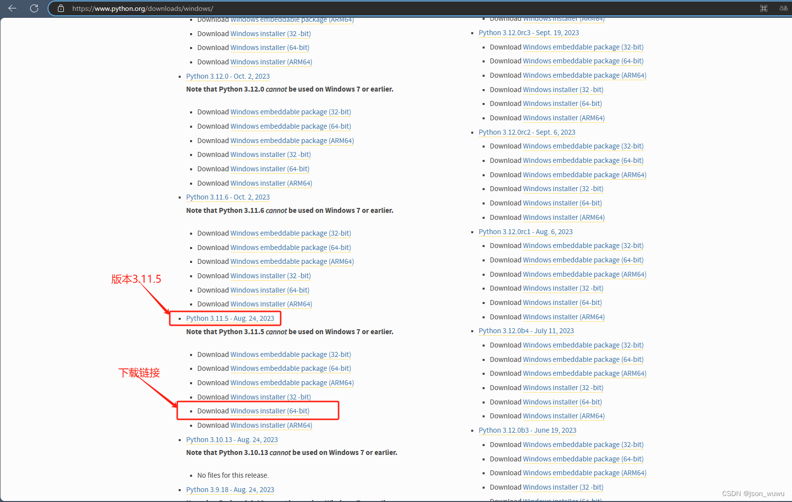Open the Python 3.12.0rc2 - Sept. 6, 2023 link
The width and height of the screenshot is (792, 502).
[527, 132]
